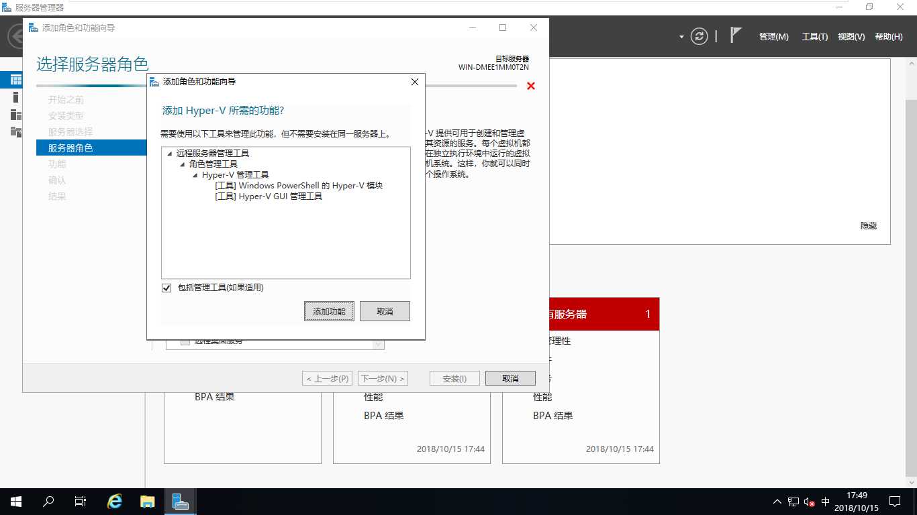Click the red error X in wizard
Image resolution: width=917 pixels, height=515 pixels.
coord(531,86)
